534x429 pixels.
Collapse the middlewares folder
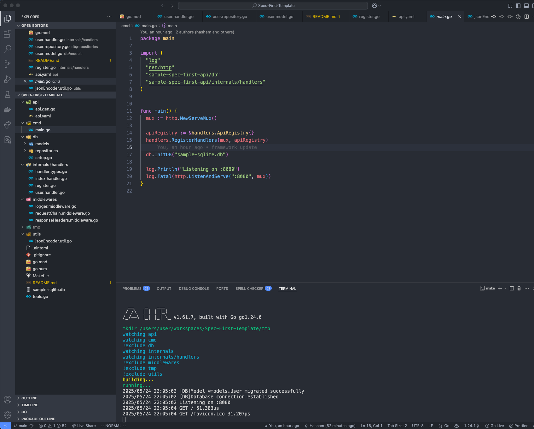click(x=44, y=199)
